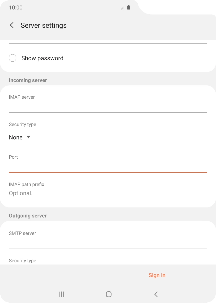This screenshot has height=303, width=216.
Task: Tap the signal strength icon in status bar
Action: click(123, 7)
